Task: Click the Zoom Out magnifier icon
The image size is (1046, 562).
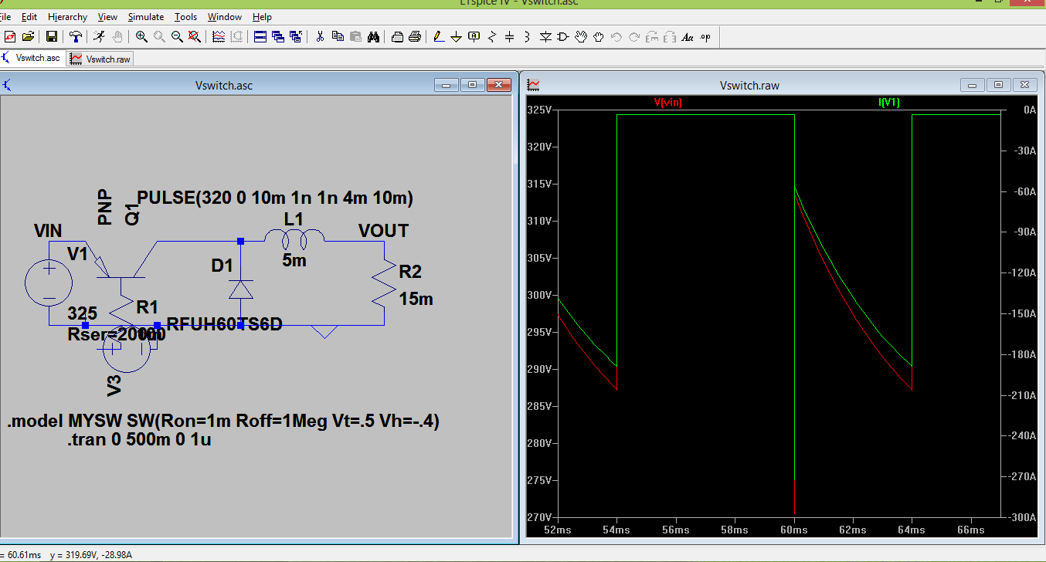Action: pyautogui.click(x=177, y=36)
